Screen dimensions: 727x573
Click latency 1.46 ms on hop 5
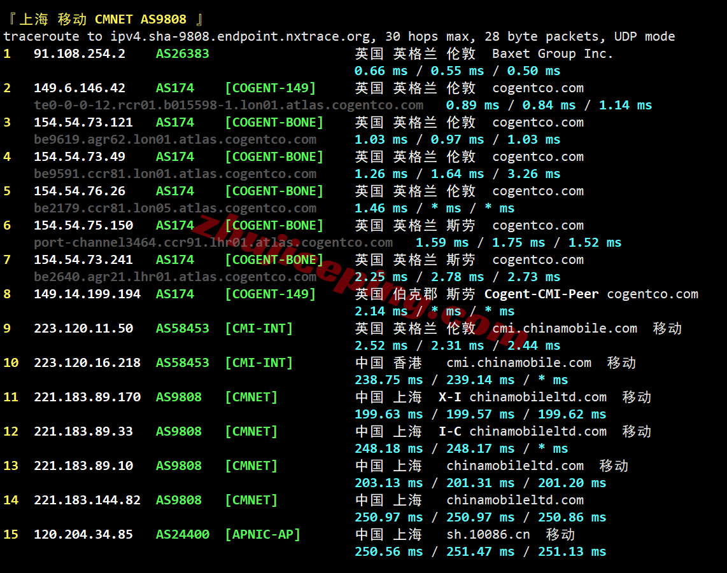pos(381,208)
